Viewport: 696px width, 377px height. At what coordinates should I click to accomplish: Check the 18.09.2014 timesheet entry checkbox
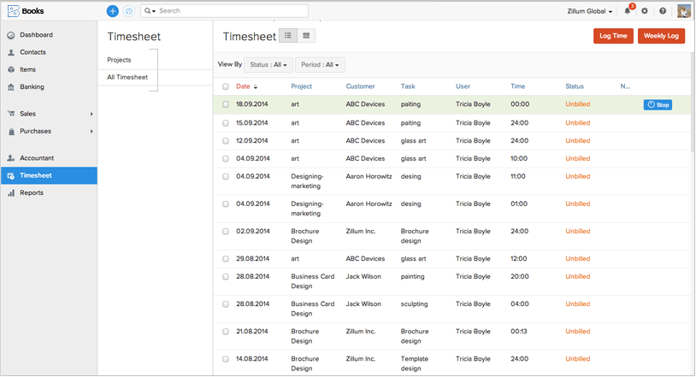coord(226,104)
